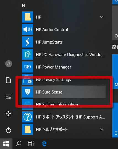
Task: Expand the HP folder chevron
Action: (x=102, y=17)
